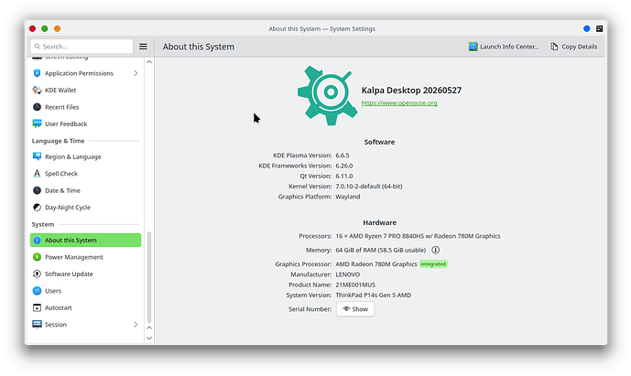Focus the Search input field
The width and height of the screenshot is (631, 376).
[x=82, y=47]
